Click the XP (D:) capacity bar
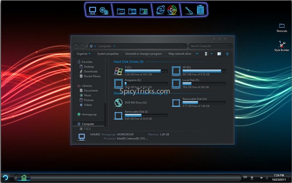This screenshot has height=183, width=292. (204, 71)
